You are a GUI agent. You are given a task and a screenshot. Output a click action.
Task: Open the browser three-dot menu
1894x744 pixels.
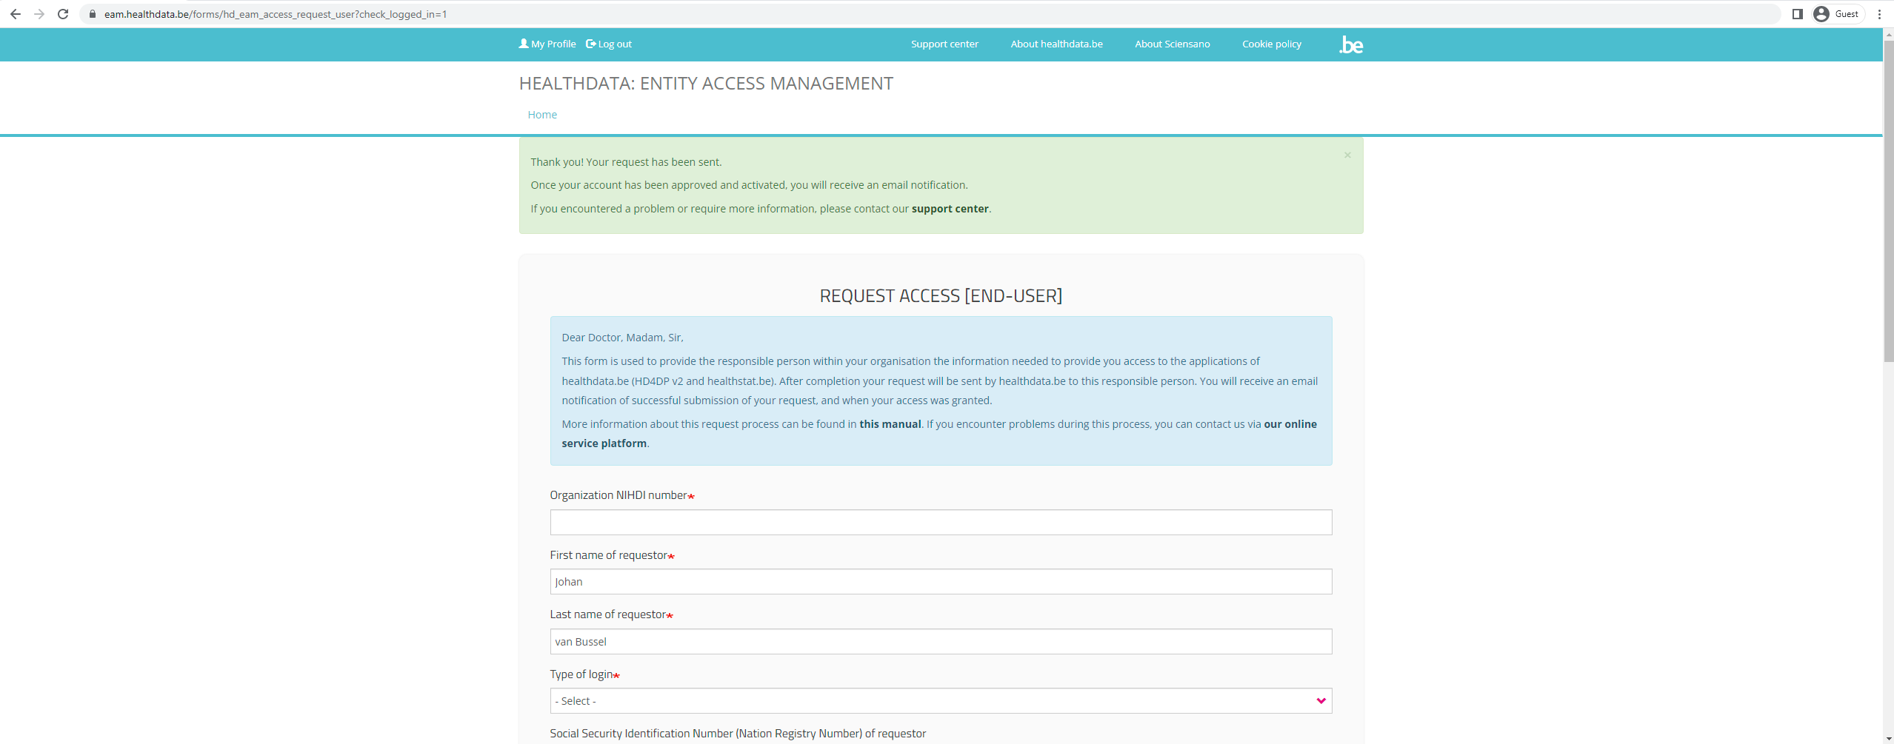coord(1879,14)
